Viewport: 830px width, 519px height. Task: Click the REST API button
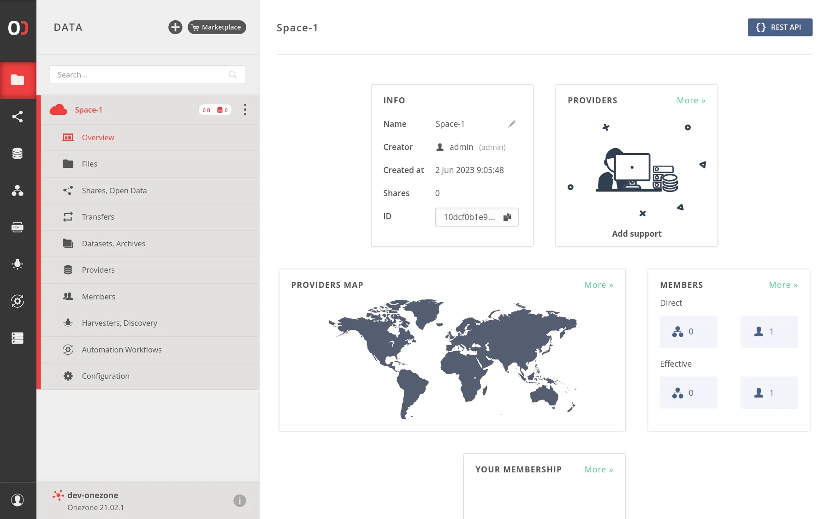coord(780,27)
